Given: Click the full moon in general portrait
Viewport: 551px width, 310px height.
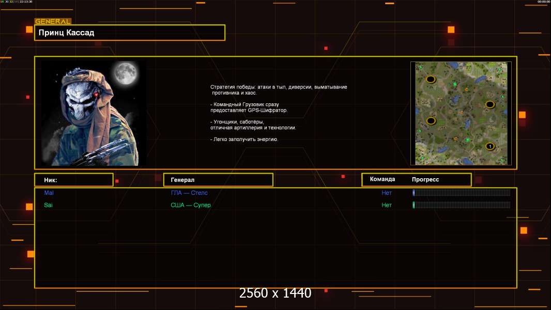Looking at the screenshot, I should [125, 73].
